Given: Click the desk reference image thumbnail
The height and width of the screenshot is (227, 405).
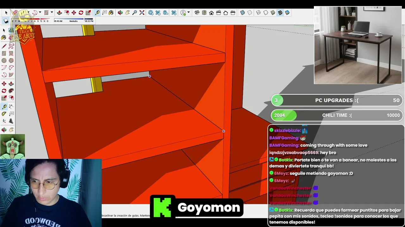Looking at the screenshot, I should [x=358, y=45].
